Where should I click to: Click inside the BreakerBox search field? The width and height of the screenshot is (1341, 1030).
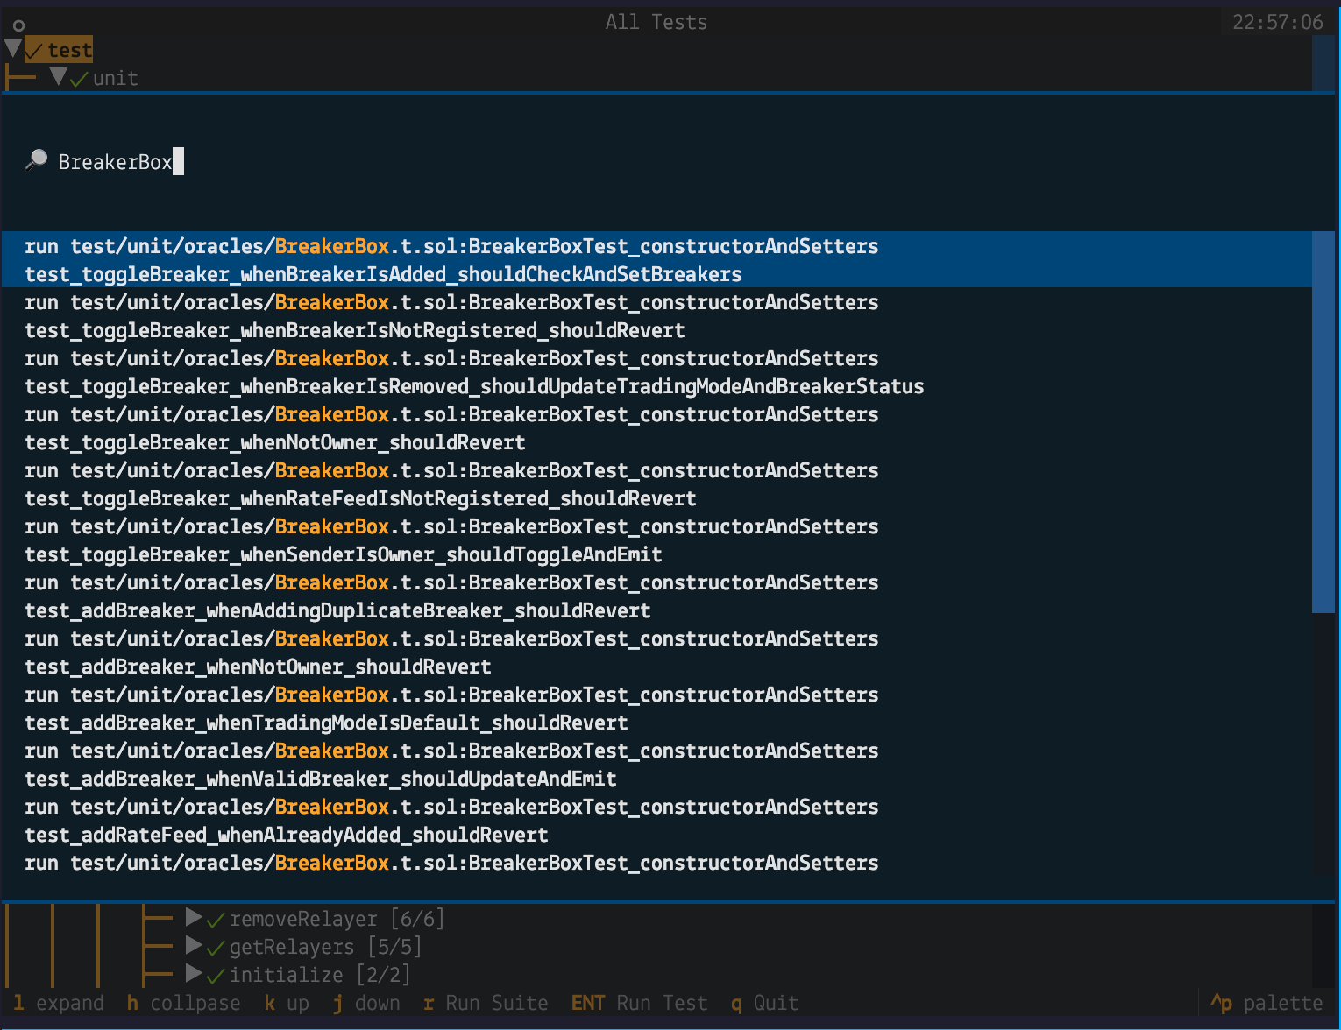coord(117,160)
